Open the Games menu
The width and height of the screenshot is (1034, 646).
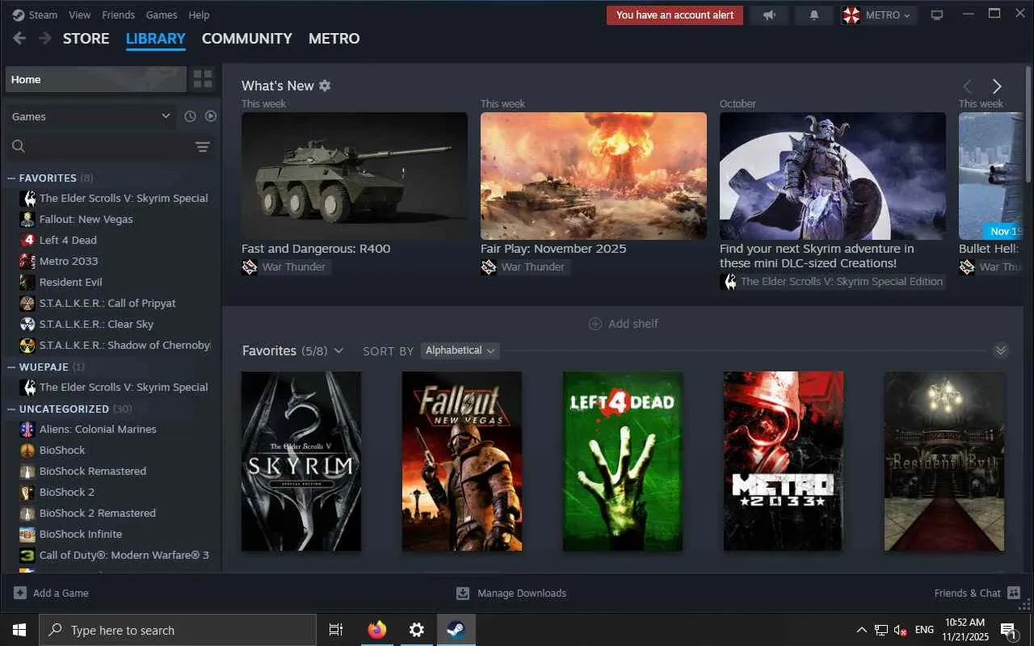(162, 15)
